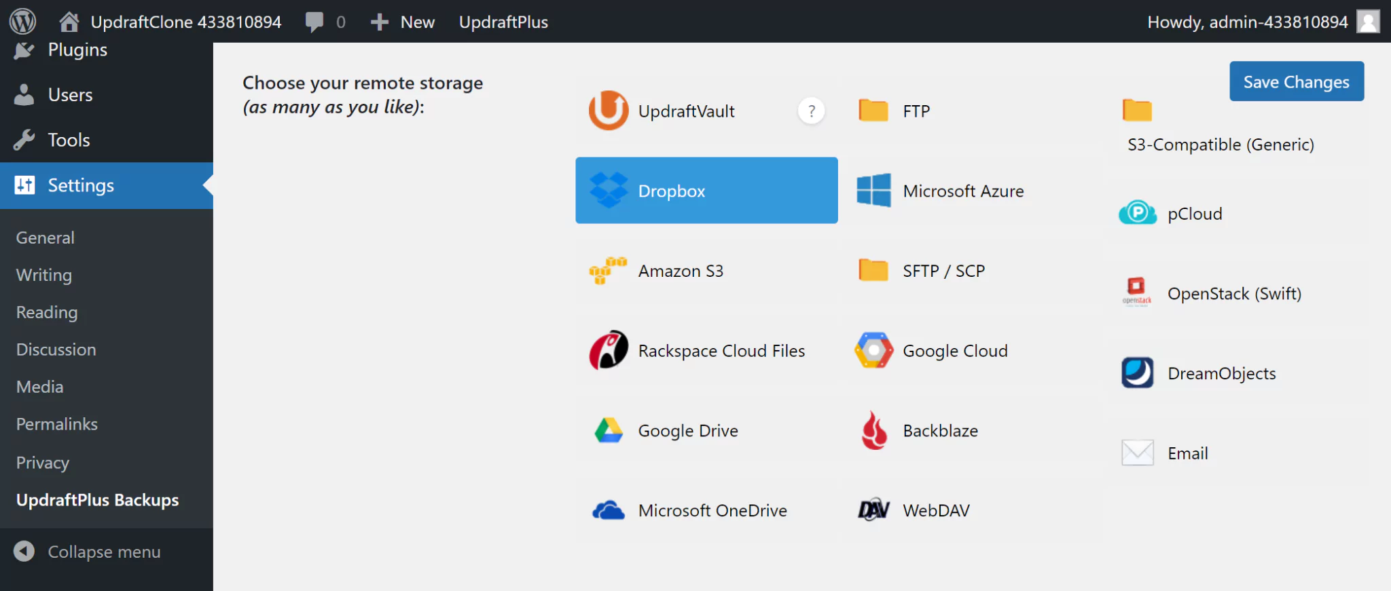Viewport: 1391px width, 591px height.
Task: Go to General settings
Action: pyautogui.click(x=46, y=237)
